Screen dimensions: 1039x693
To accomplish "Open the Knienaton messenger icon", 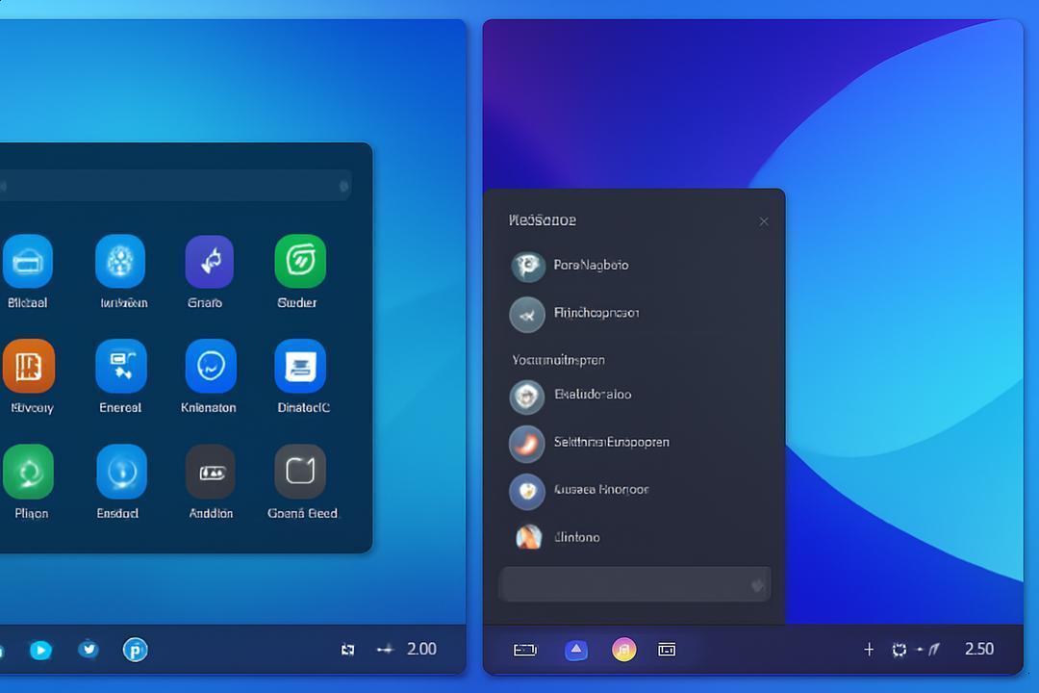I will [211, 366].
